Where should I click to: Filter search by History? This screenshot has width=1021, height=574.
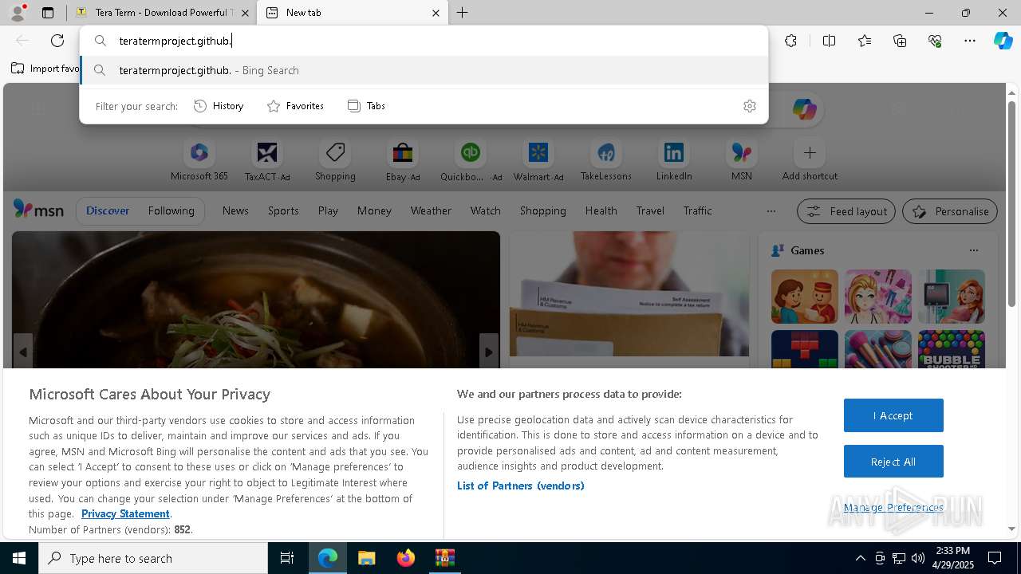219,106
